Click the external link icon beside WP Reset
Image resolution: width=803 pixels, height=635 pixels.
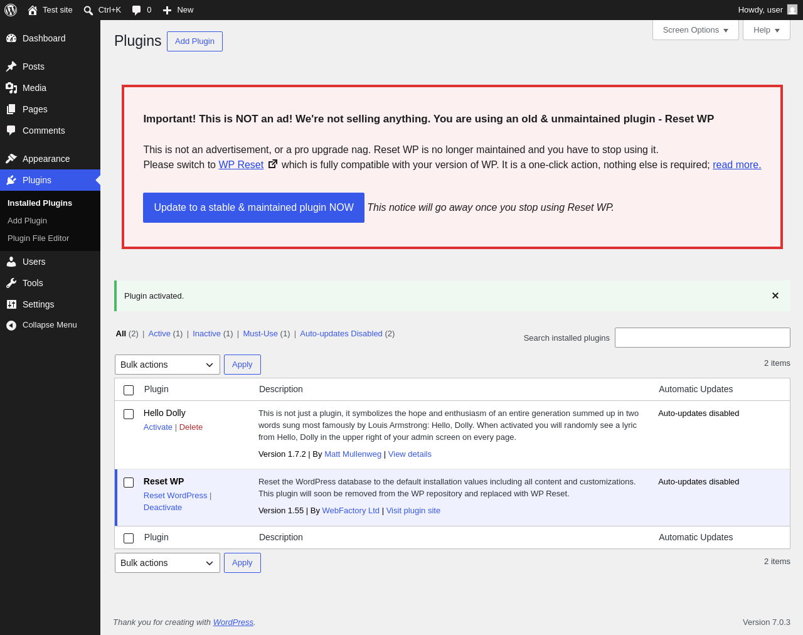click(273, 164)
